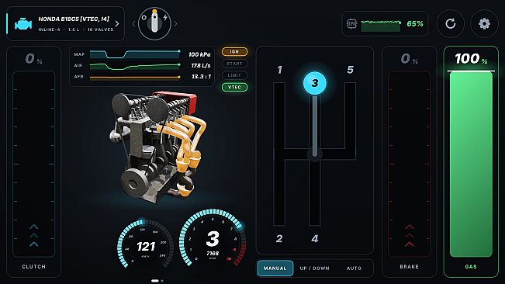
Task: Click the second page indicator dot
Action: point(162,281)
